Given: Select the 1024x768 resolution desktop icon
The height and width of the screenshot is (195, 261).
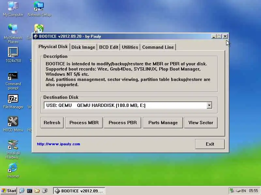Looking at the screenshot, I should 13,55.
